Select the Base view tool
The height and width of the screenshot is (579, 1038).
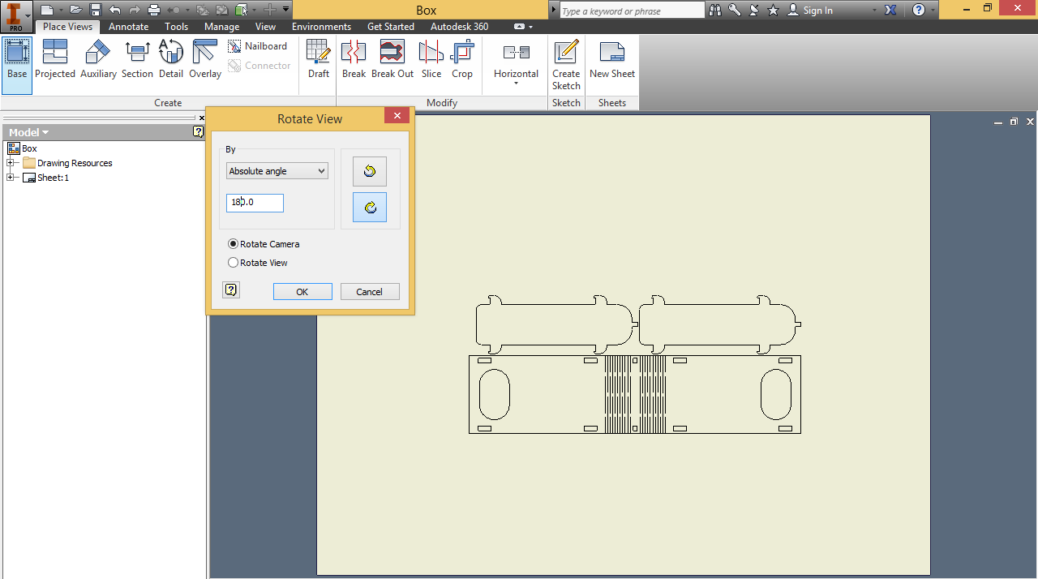(x=16, y=61)
